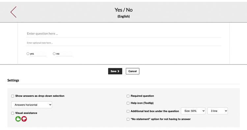
Task: Click the Cancel button
Action: click(x=132, y=71)
